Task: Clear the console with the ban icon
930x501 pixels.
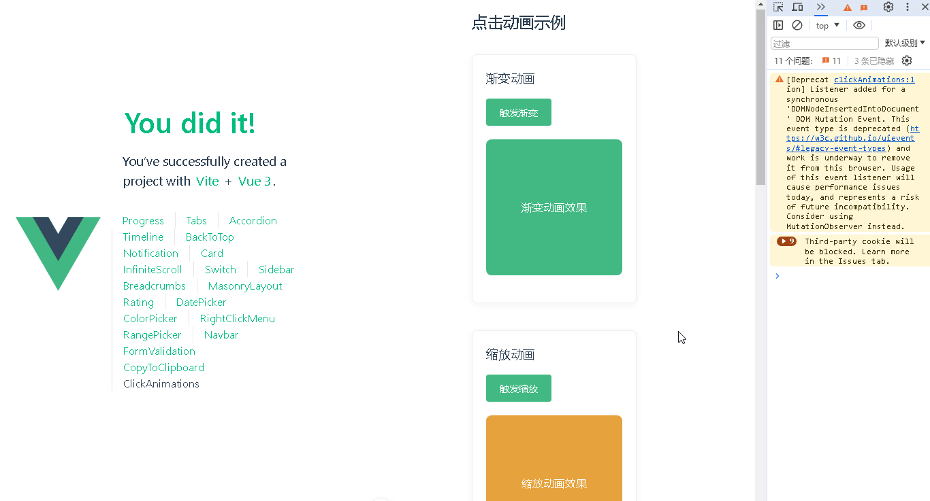Action: [x=797, y=25]
